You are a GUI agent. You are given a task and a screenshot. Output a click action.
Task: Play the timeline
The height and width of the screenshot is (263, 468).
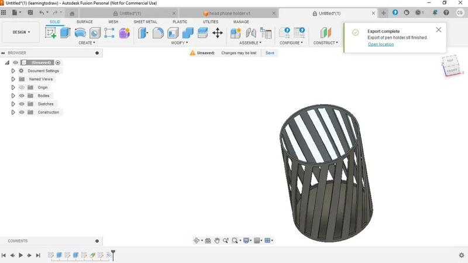[x=20, y=255]
